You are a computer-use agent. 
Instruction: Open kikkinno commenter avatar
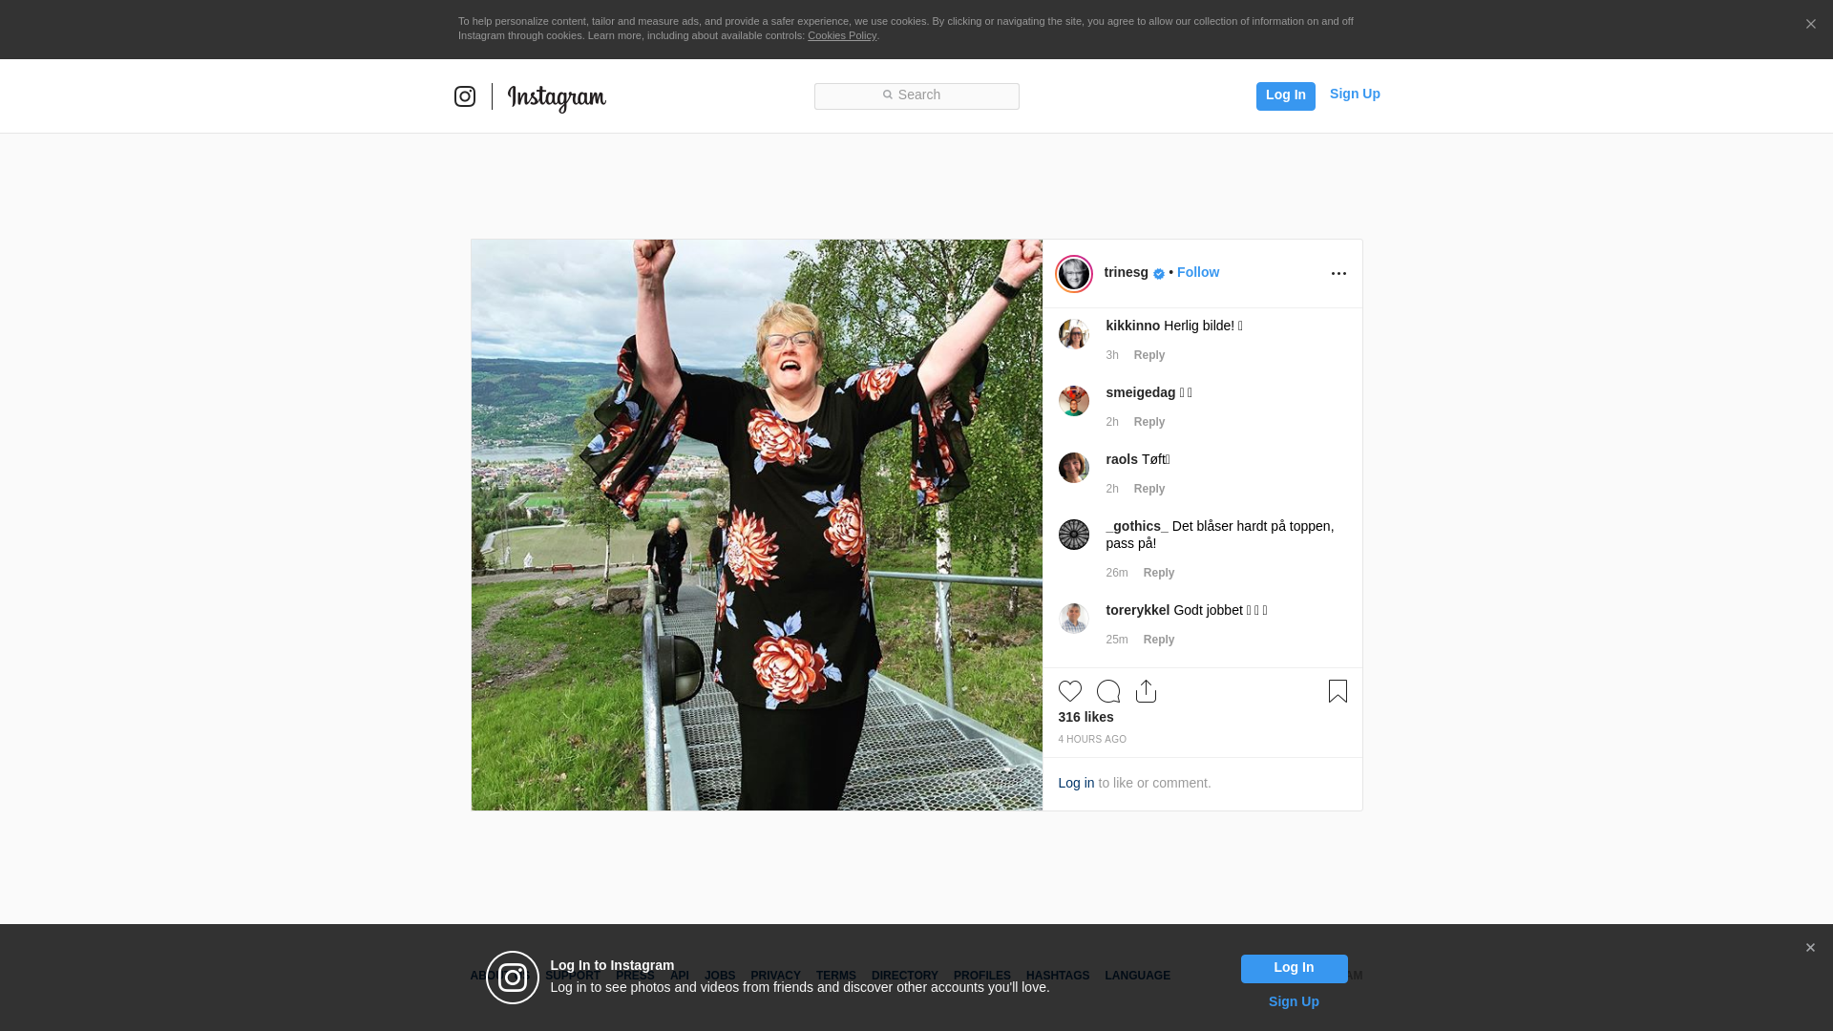pyautogui.click(x=1074, y=334)
